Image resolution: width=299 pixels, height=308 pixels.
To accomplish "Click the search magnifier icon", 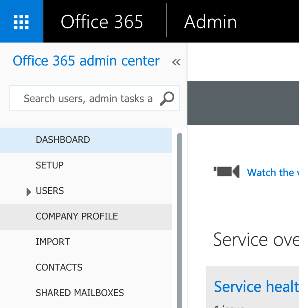I will (167, 98).
